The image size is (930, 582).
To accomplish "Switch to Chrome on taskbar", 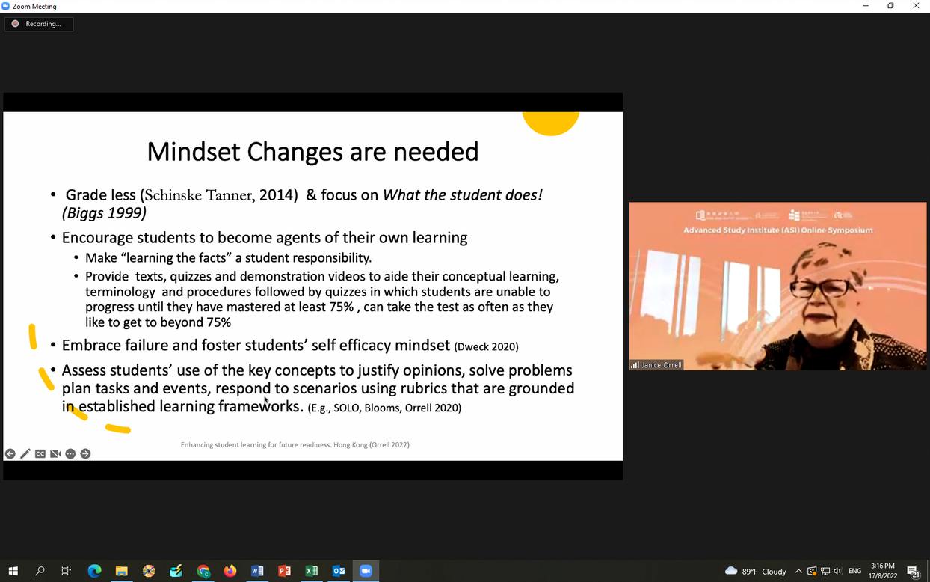I will [203, 571].
